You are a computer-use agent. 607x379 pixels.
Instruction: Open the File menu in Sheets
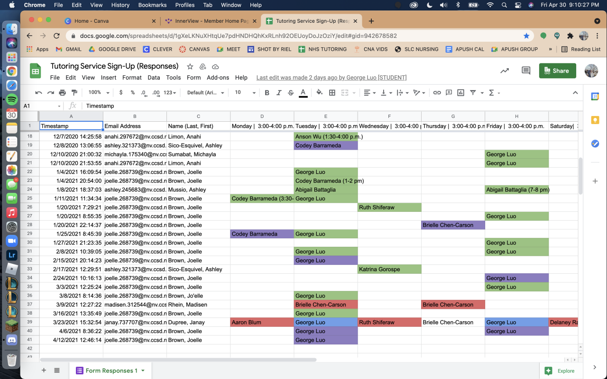[x=55, y=77]
